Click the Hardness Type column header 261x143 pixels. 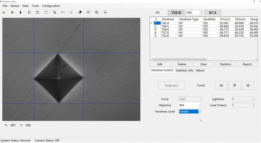point(190,19)
